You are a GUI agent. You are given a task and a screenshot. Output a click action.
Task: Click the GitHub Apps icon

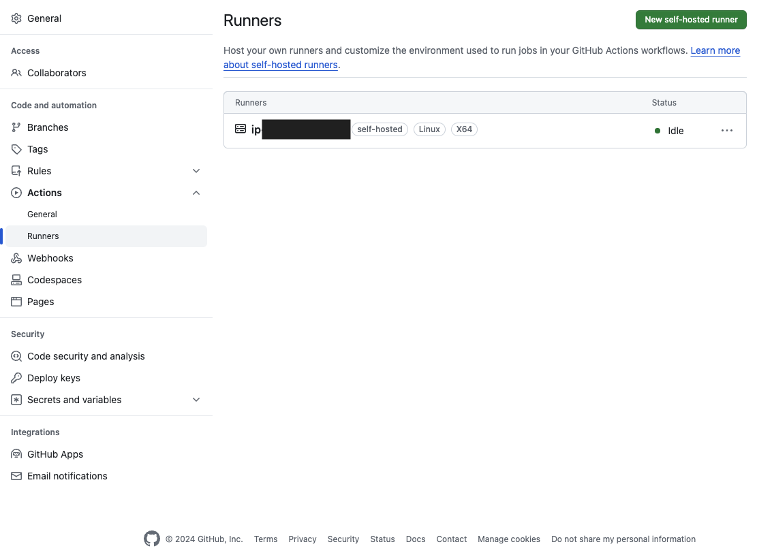[x=16, y=454]
